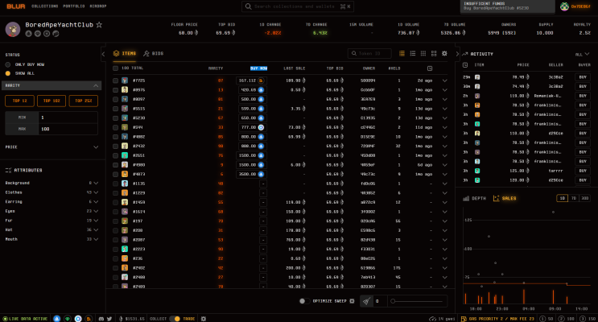The height and width of the screenshot is (322, 598).
Task: Select the Only Buy Now radio option
Action: click(7, 64)
